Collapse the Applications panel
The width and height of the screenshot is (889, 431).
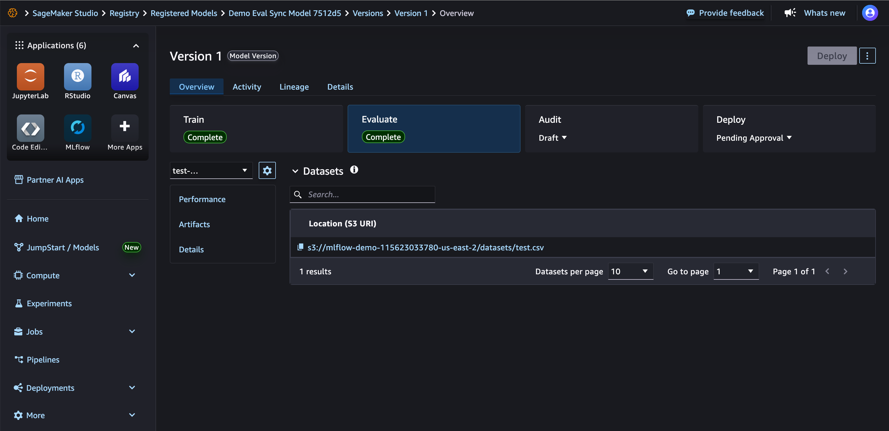(136, 46)
